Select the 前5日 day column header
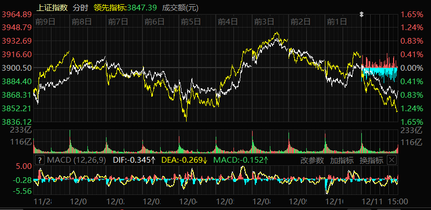The image size is (431, 210). (191, 22)
